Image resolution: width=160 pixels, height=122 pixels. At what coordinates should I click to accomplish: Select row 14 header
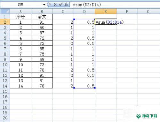click(x=5, y=86)
